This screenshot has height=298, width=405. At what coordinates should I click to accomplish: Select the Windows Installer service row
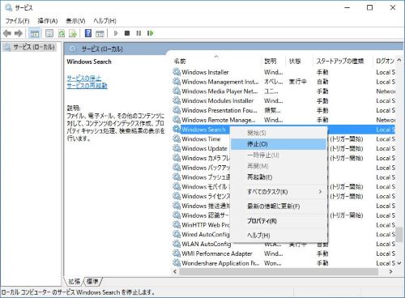pyautogui.click(x=283, y=72)
